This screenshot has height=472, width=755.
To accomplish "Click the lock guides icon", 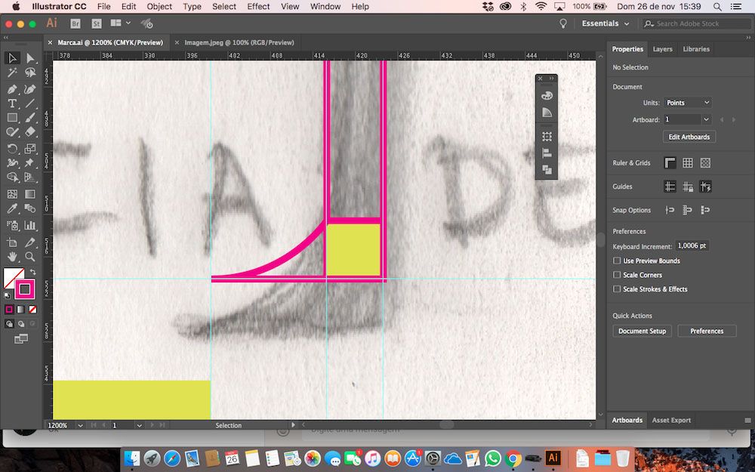I will pyautogui.click(x=687, y=187).
